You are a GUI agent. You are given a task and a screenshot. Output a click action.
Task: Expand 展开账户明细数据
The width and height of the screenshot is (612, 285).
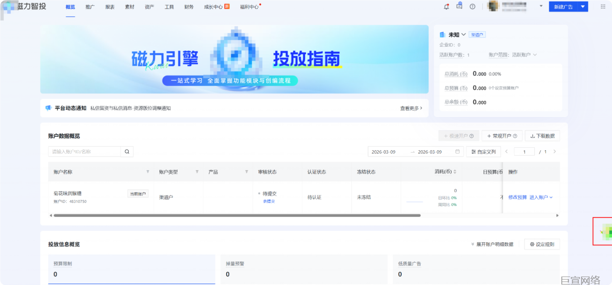[492, 244]
